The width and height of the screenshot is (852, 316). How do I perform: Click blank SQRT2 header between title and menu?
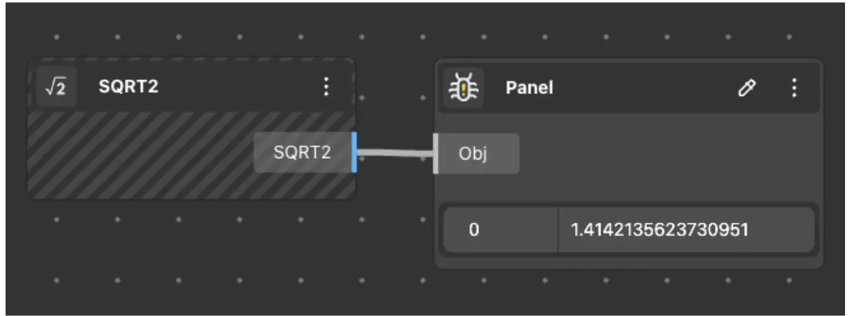click(x=237, y=88)
